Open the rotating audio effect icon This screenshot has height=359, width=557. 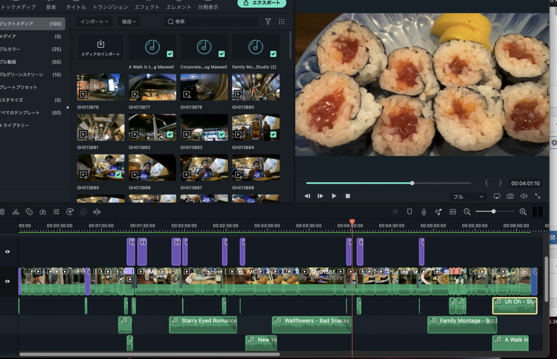click(70, 212)
